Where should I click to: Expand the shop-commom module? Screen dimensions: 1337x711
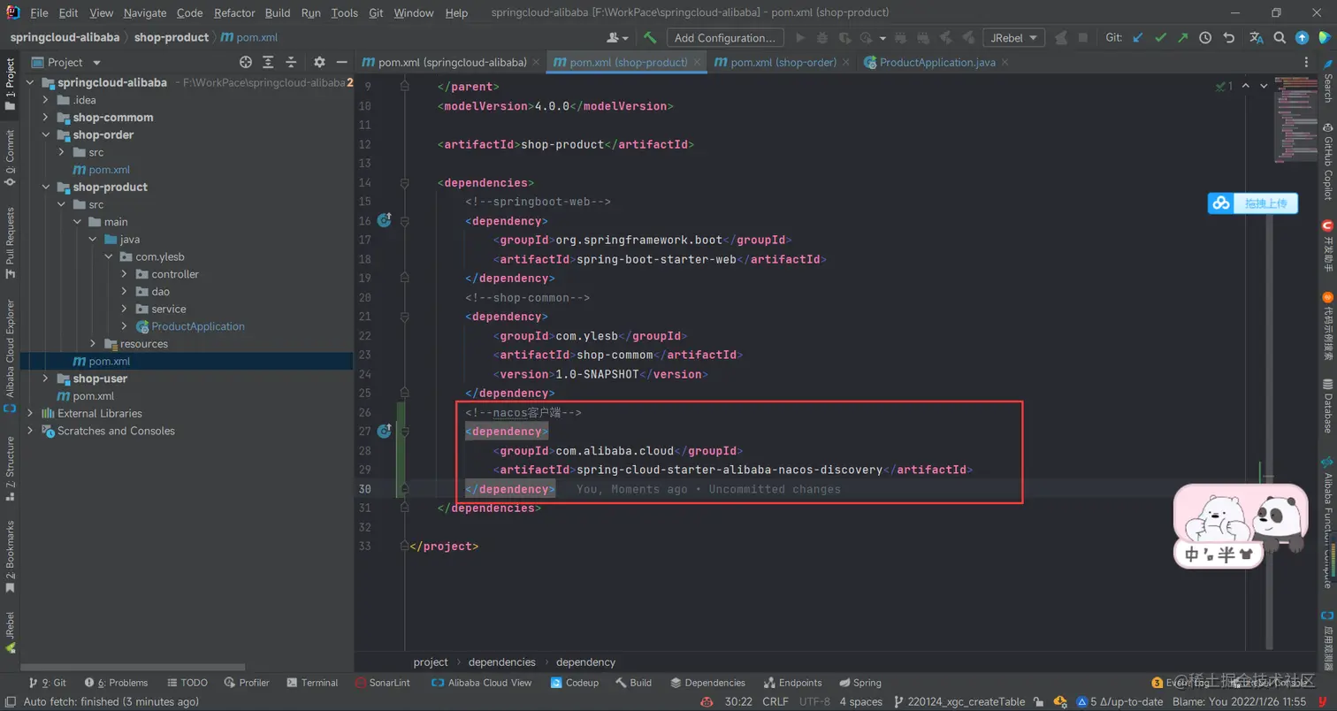pyautogui.click(x=46, y=118)
